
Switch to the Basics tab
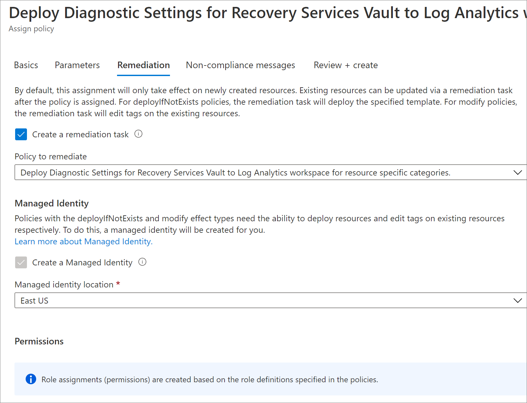tap(26, 65)
